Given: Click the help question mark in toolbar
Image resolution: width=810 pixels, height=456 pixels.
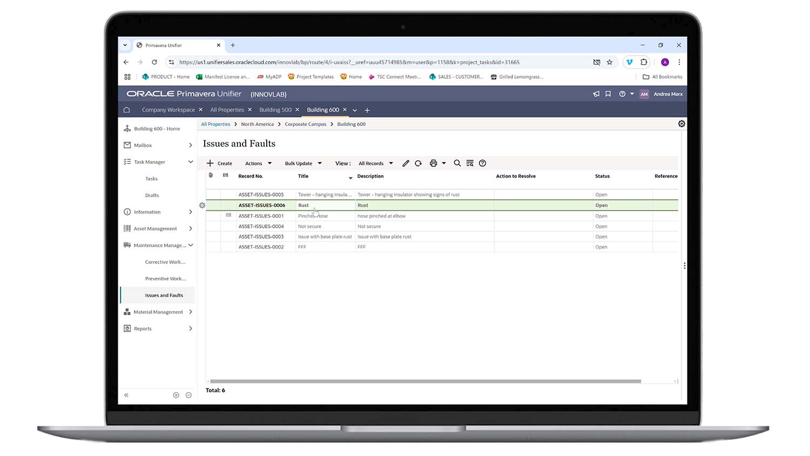Looking at the screenshot, I should tap(483, 163).
